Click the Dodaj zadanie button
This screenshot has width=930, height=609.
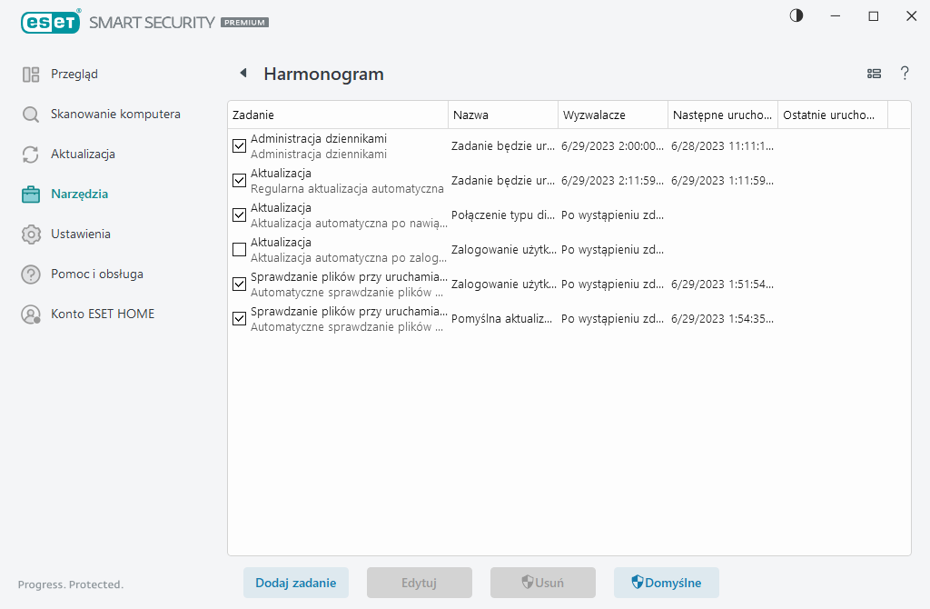coord(296,583)
